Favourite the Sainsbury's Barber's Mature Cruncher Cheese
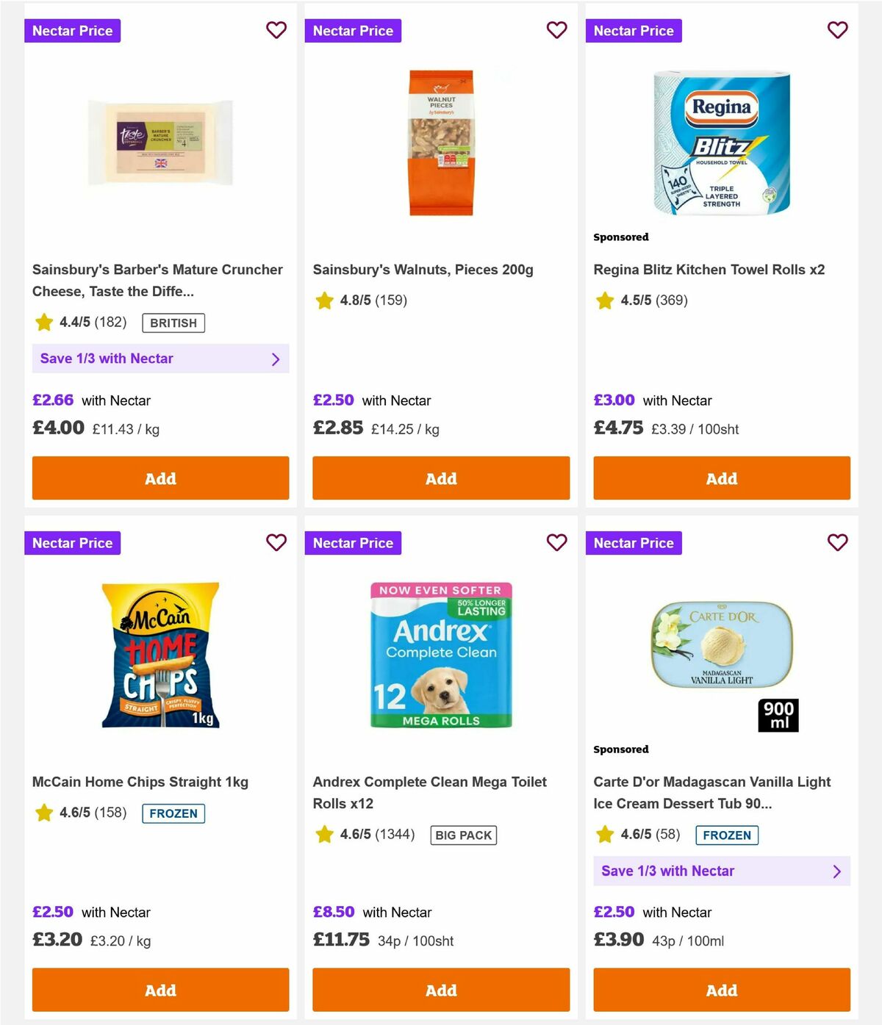Image resolution: width=882 pixels, height=1025 pixels. tap(276, 30)
